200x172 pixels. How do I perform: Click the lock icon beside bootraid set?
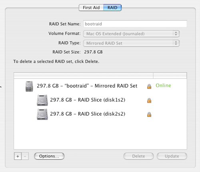(149, 86)
